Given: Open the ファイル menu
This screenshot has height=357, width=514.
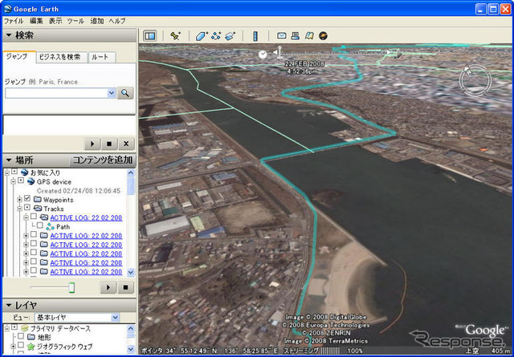Looking at the screenshot, I should pos(14,21).
